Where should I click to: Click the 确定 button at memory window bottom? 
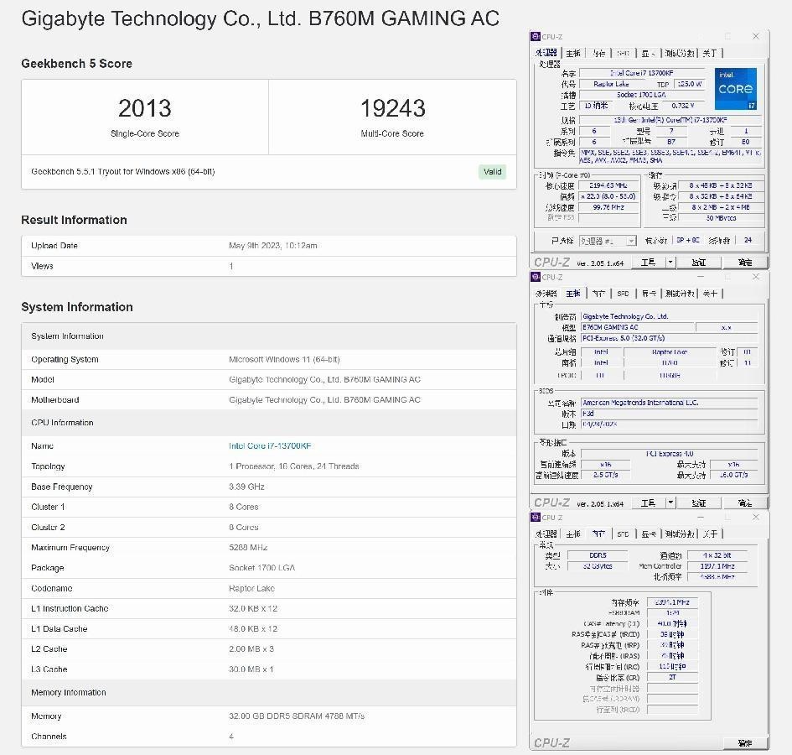[x=745, y=742]
